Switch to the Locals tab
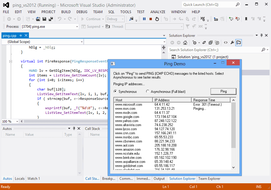The height and width of the screenshot is (190, 271). [x=20, y=178]
